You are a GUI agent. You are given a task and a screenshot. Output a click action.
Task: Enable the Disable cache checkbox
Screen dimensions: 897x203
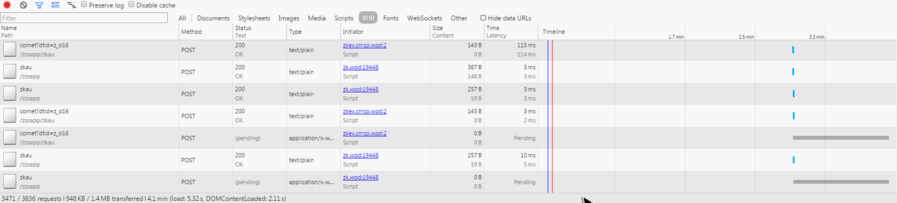[132, 4]
